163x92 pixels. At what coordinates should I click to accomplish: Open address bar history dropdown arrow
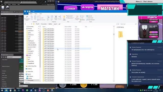click(117, 24)
